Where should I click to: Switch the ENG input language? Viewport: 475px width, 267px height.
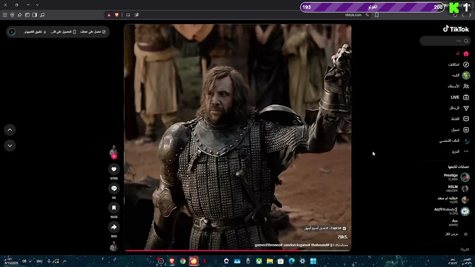coord(39,261)
